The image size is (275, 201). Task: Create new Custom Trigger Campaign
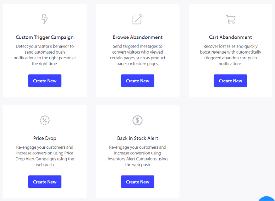pyautogui.click(x=45, y=81)
